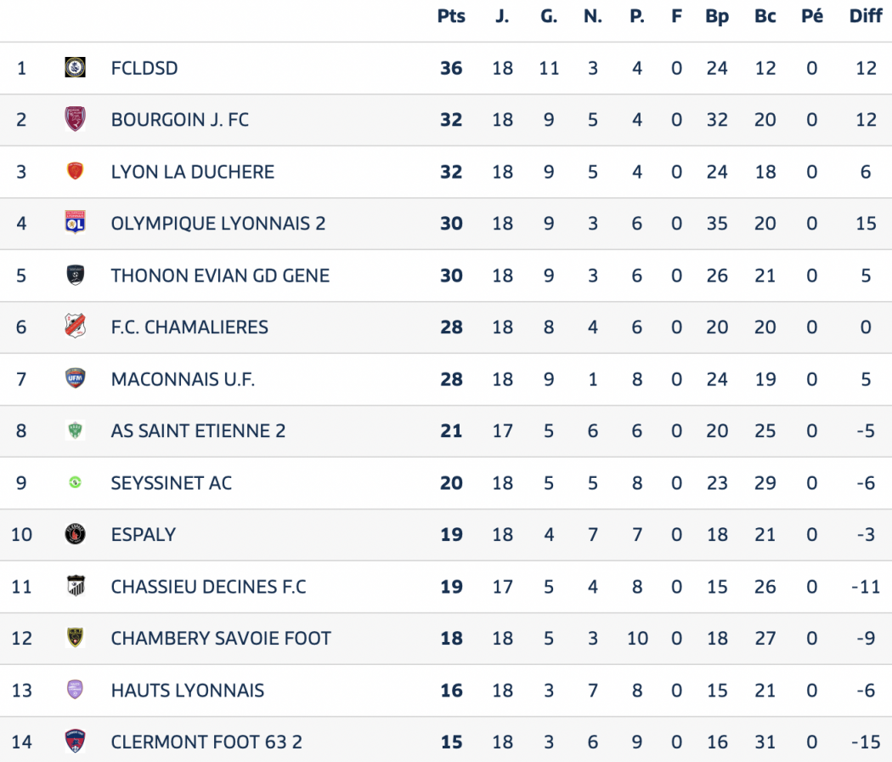Click the AS Saint Etienne 2 crest
The height and width of the screenshot is (762, 892).
tap(75, 430)
